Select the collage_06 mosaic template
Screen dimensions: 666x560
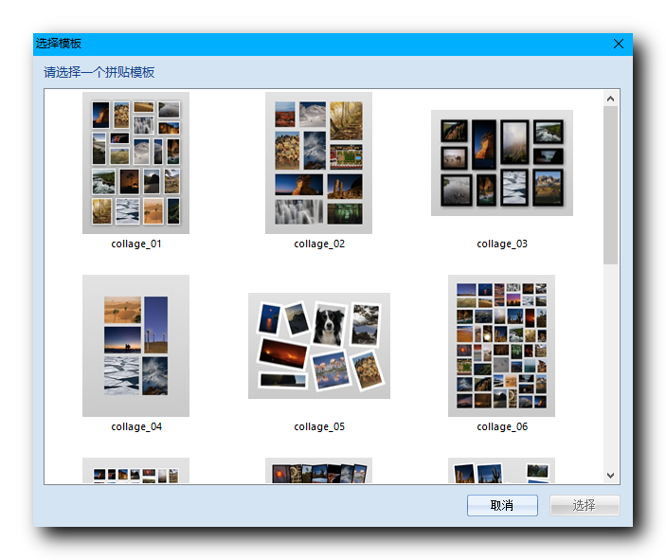point(501,346)
